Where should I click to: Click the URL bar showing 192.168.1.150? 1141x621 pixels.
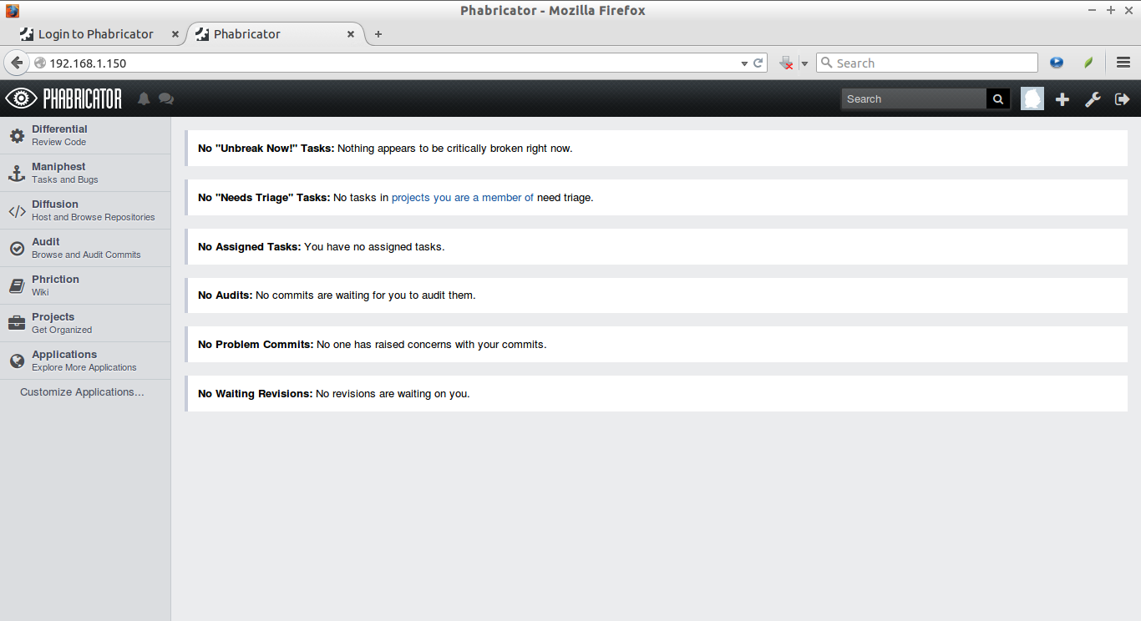[x=393, y=63]
